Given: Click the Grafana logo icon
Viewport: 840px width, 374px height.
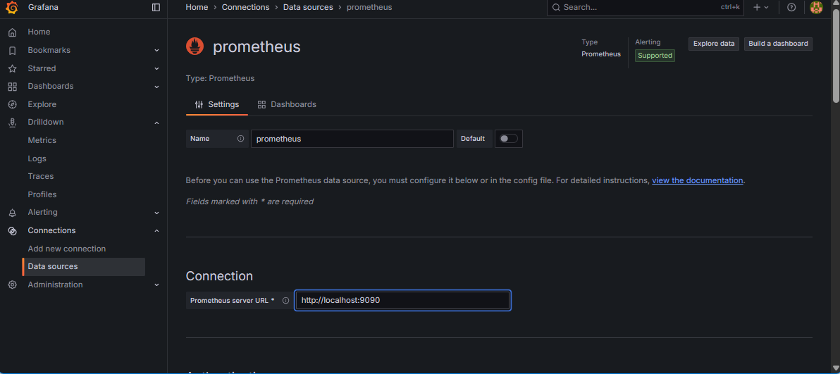Looking at the screenshot, I should point(12,8).
